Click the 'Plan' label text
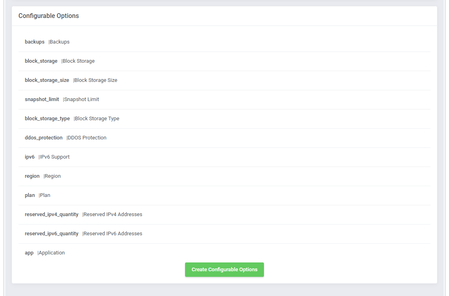Screen dimensions: 449x296 (x=45, y=195)
